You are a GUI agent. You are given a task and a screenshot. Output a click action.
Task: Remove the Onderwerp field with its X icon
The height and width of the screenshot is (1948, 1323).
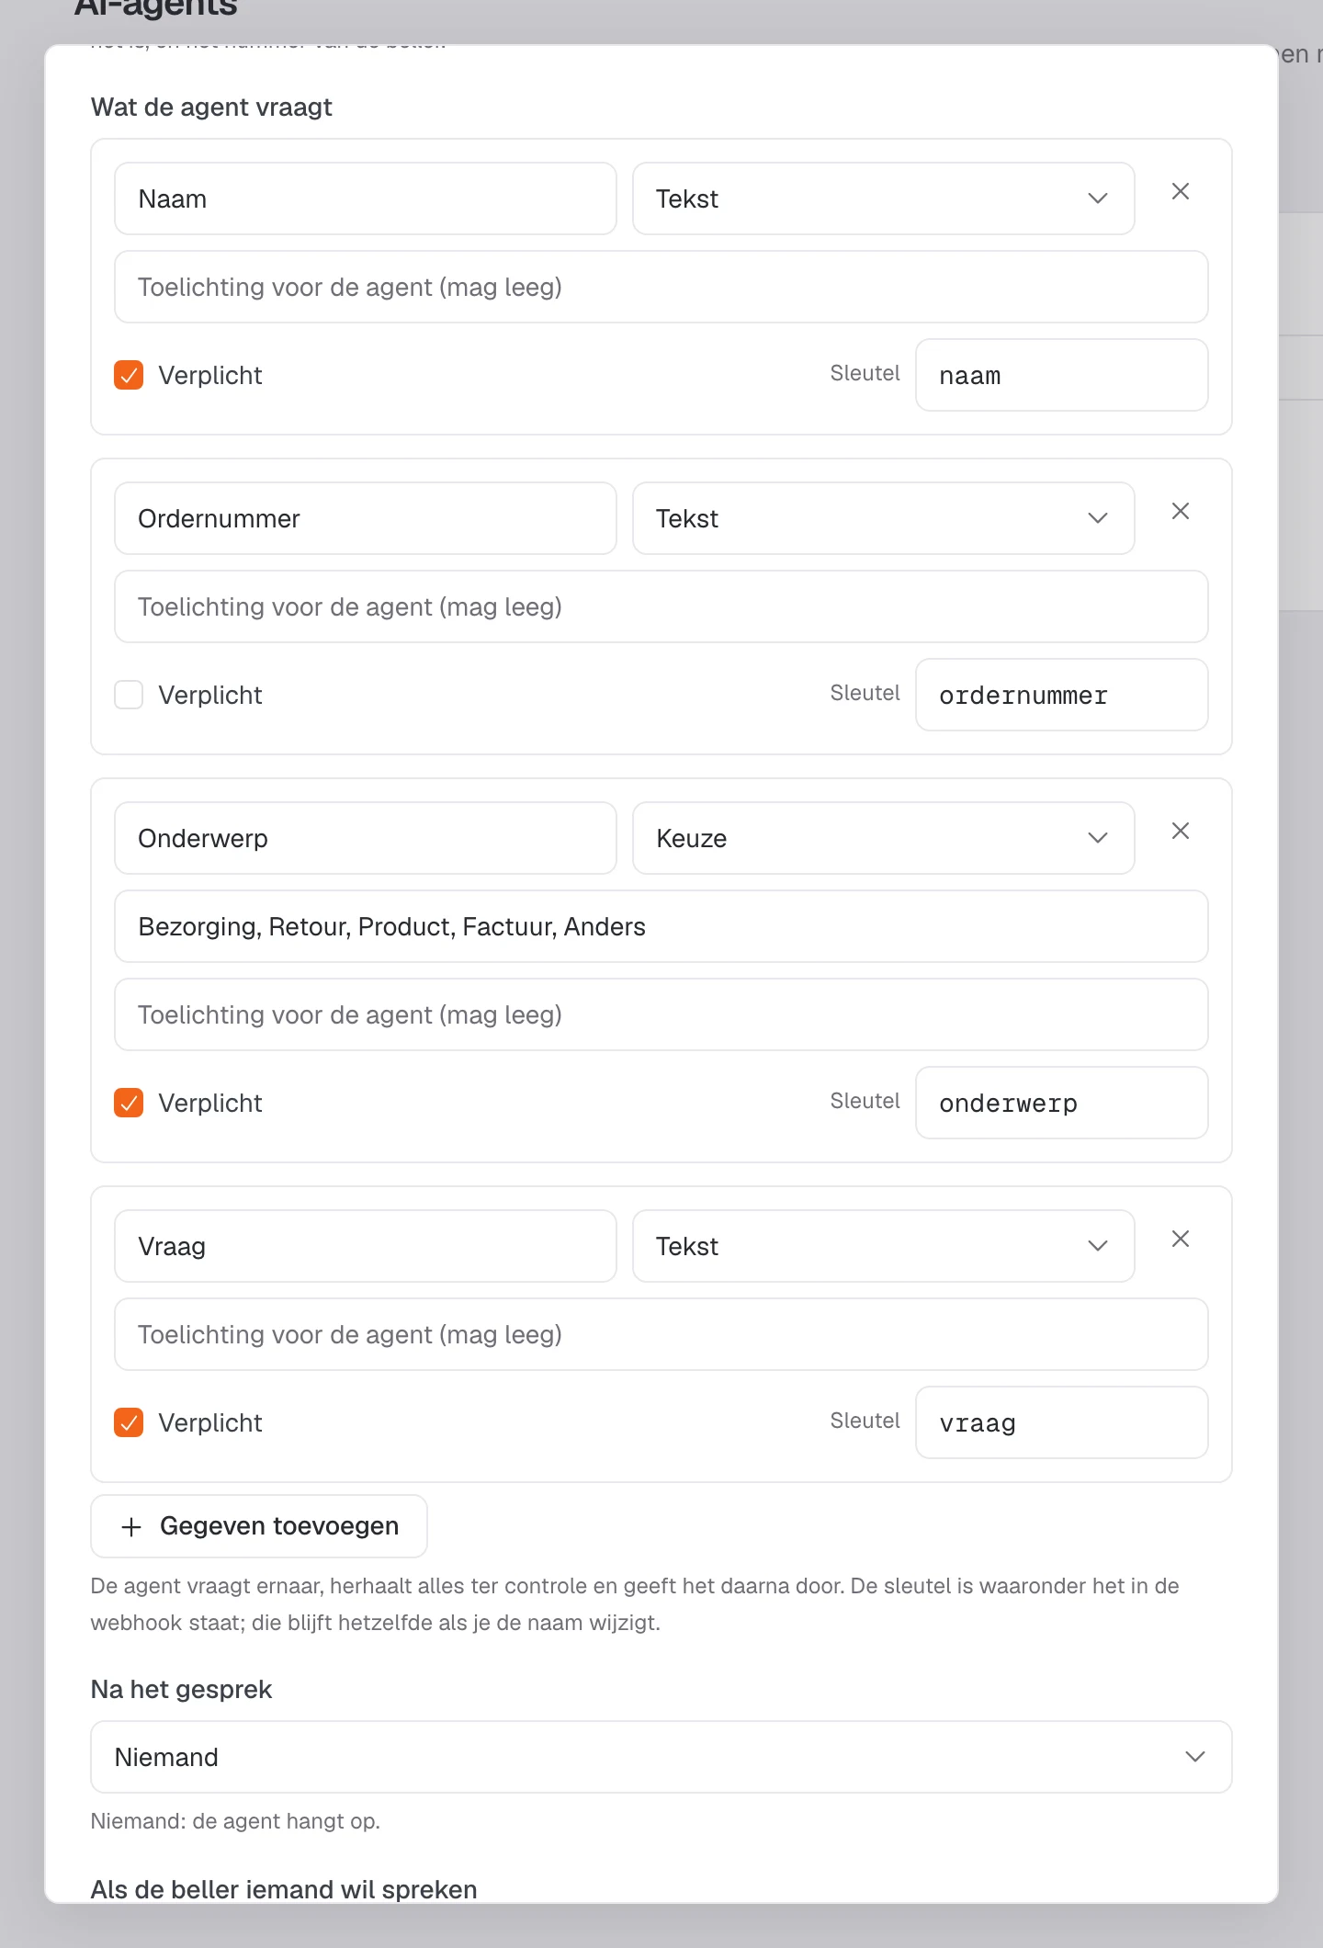click(1181, 831)
